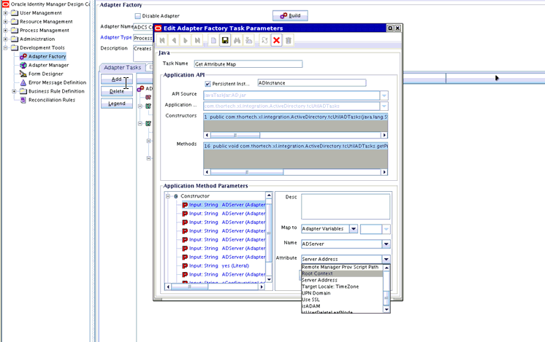This screenshot has height=342, width=545.
Task: Click Form Designer icon in tree
Action: tap(23, 74)
